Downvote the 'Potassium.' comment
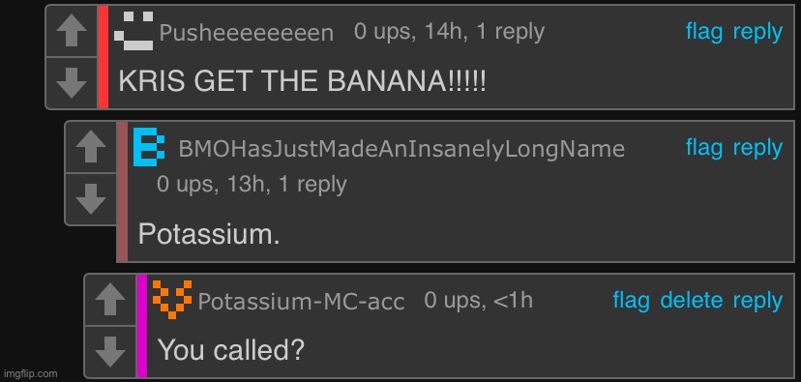Screen dimensions: 801x382 (x=90, y=198)
